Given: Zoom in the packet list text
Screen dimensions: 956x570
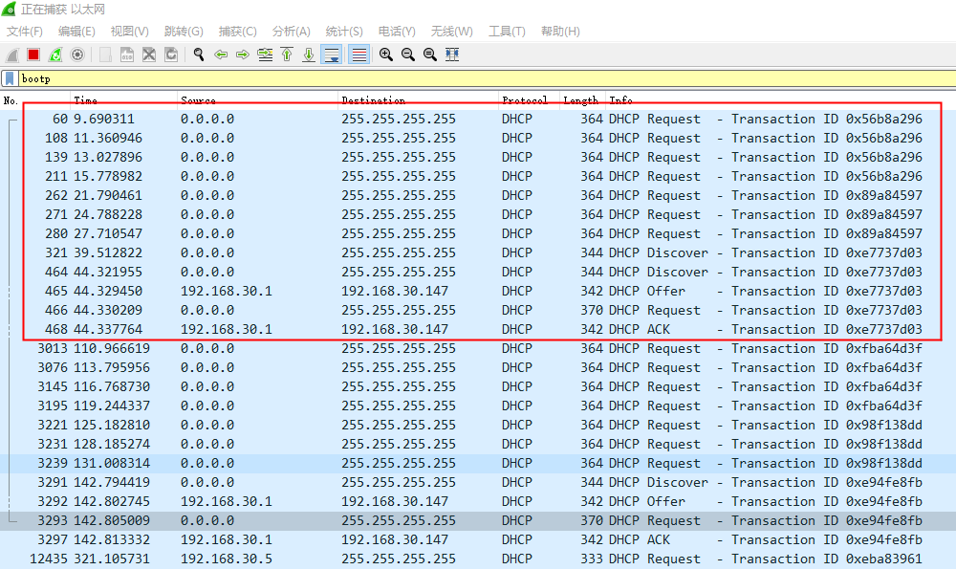Looking at the screenshot, I should point(386,55).
